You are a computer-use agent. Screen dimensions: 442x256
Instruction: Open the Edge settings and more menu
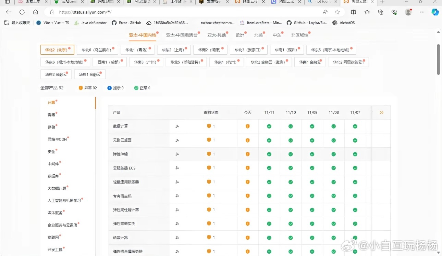pyautogui.click(x=422, y=12)
